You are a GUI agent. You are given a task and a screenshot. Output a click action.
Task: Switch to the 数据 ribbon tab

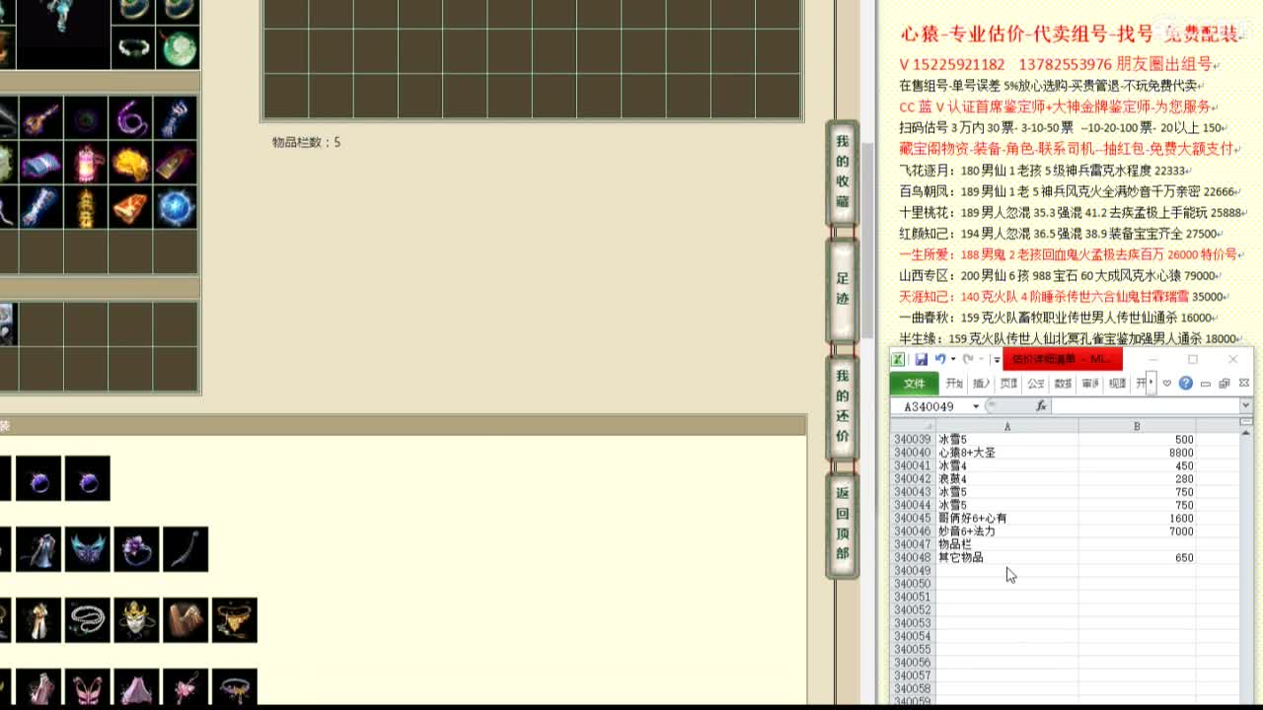pyautogui.click(x=1063, y=384)
